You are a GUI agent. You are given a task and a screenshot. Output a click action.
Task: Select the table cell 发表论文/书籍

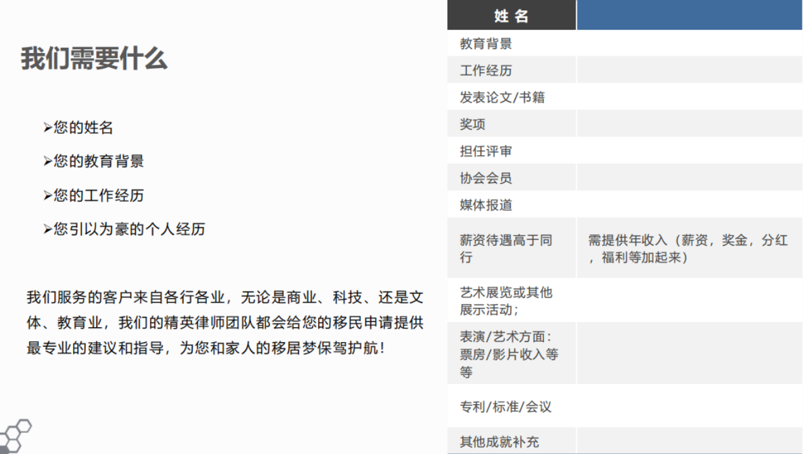point(511,97)
